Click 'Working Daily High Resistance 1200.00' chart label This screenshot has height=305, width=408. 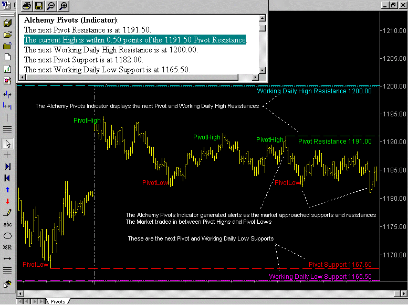click(314, 91)
